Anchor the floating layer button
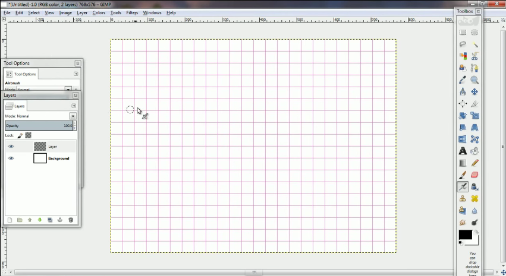The image size is (506, 276). point(59,220)
